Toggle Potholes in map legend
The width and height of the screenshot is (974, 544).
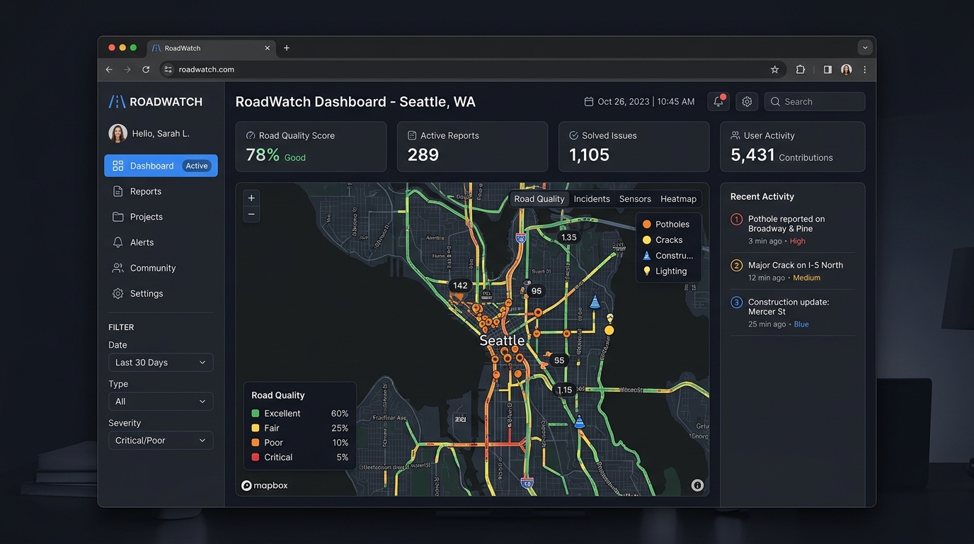(x=665, y=224)
